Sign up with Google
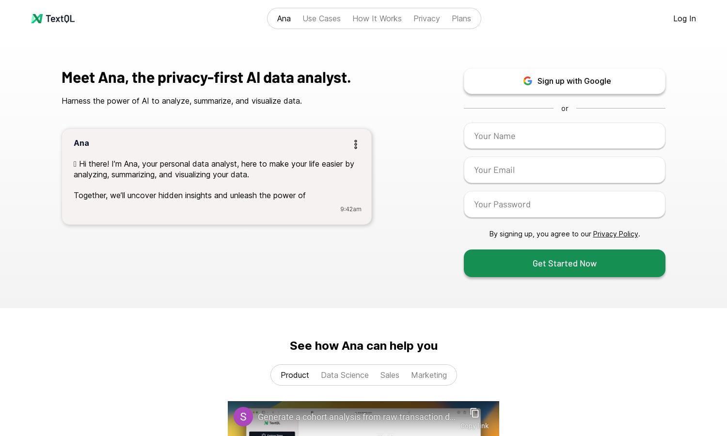This screenshot has width=727, height=436. pos(565,81)
